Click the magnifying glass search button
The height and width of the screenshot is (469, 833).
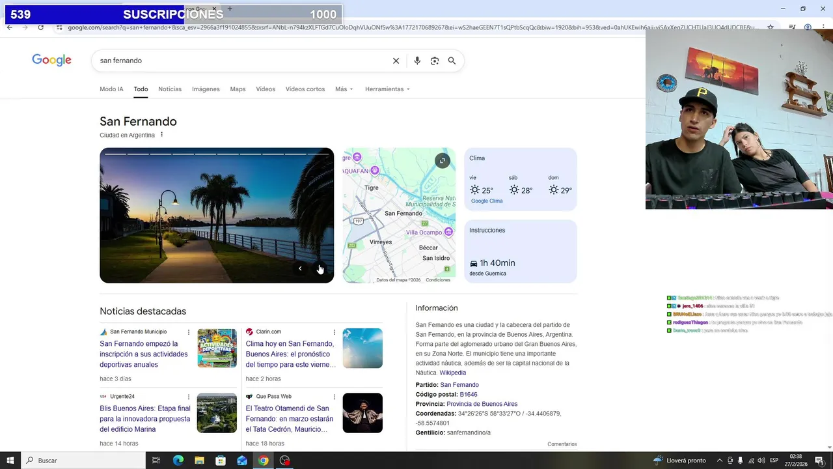[452, 61]
